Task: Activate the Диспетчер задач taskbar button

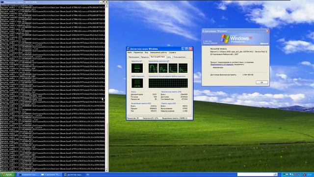Action: (74, 175)
